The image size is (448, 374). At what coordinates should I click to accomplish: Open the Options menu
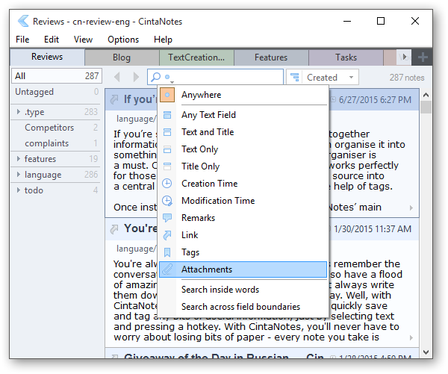[x=123, y=40]
